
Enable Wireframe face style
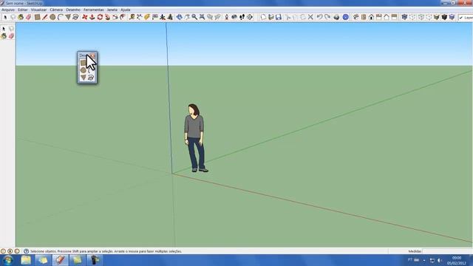(x=421, y=17)
